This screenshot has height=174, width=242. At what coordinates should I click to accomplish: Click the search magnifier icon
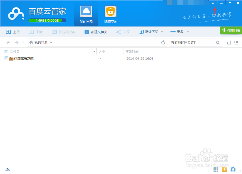point(218,42)
